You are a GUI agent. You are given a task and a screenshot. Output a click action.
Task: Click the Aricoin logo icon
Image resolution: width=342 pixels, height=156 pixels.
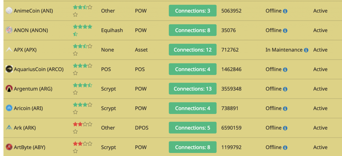pyautogui.click(x=9, y=108)
